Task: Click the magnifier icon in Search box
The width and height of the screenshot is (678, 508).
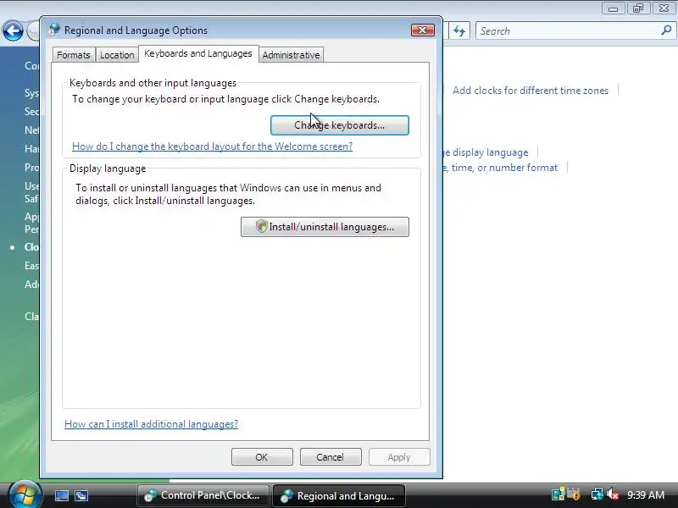Action: [x=666, y=30]
